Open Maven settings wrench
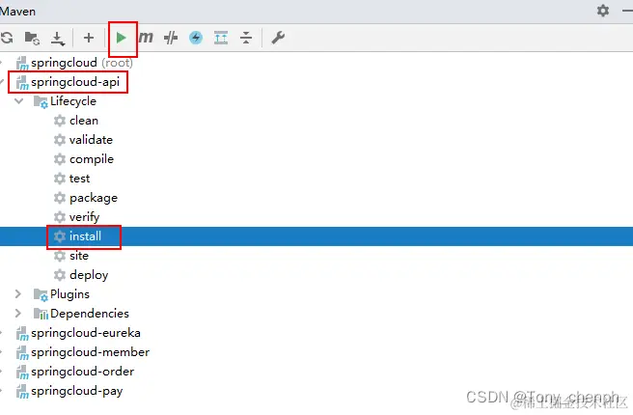 coord(278,38)
